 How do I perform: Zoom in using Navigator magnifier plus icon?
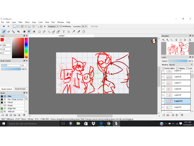(x=163, y=40)
